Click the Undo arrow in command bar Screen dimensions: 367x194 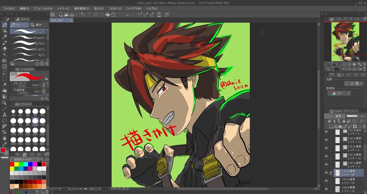(83, 14)
